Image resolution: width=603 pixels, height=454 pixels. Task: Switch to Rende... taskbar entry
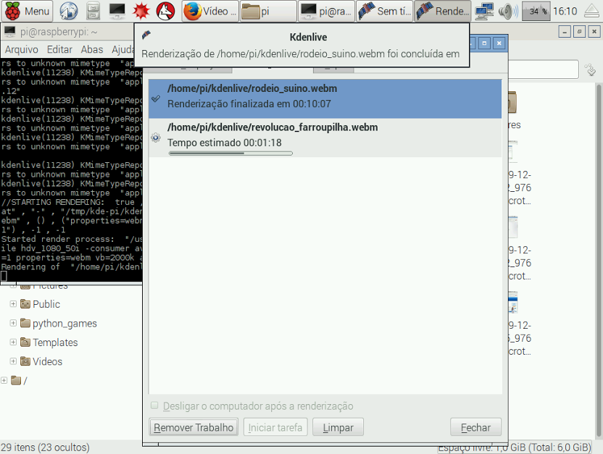443,11
